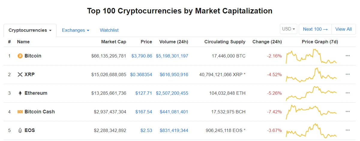
Task: Click the Ethereum diamond logo icon
Action: coord(20,93)
